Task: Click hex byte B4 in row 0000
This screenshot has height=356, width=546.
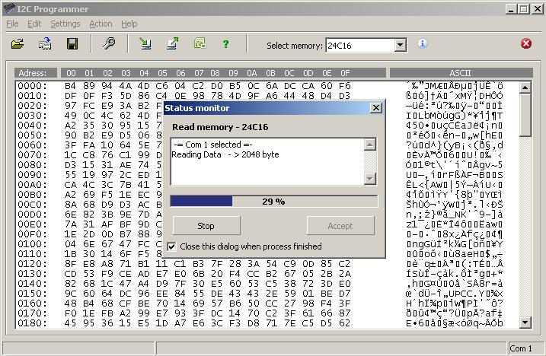Action: 70,86
